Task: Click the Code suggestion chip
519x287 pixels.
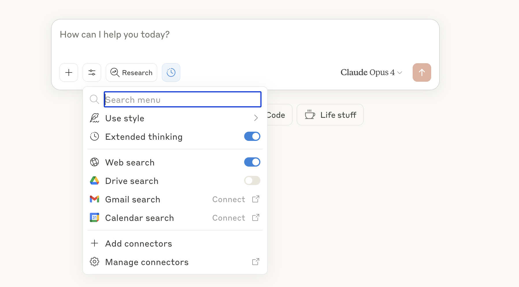Action: coord(279,115)
